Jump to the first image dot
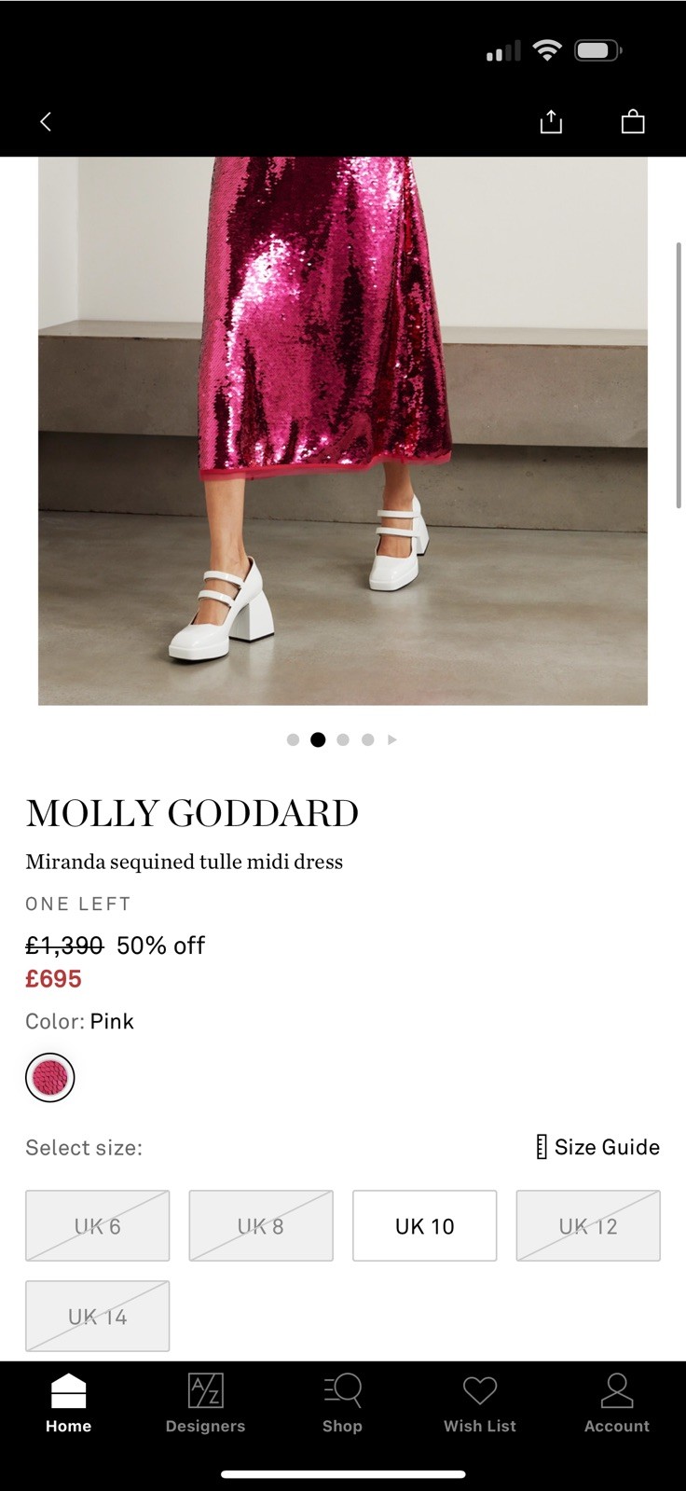 coord(293,739)
